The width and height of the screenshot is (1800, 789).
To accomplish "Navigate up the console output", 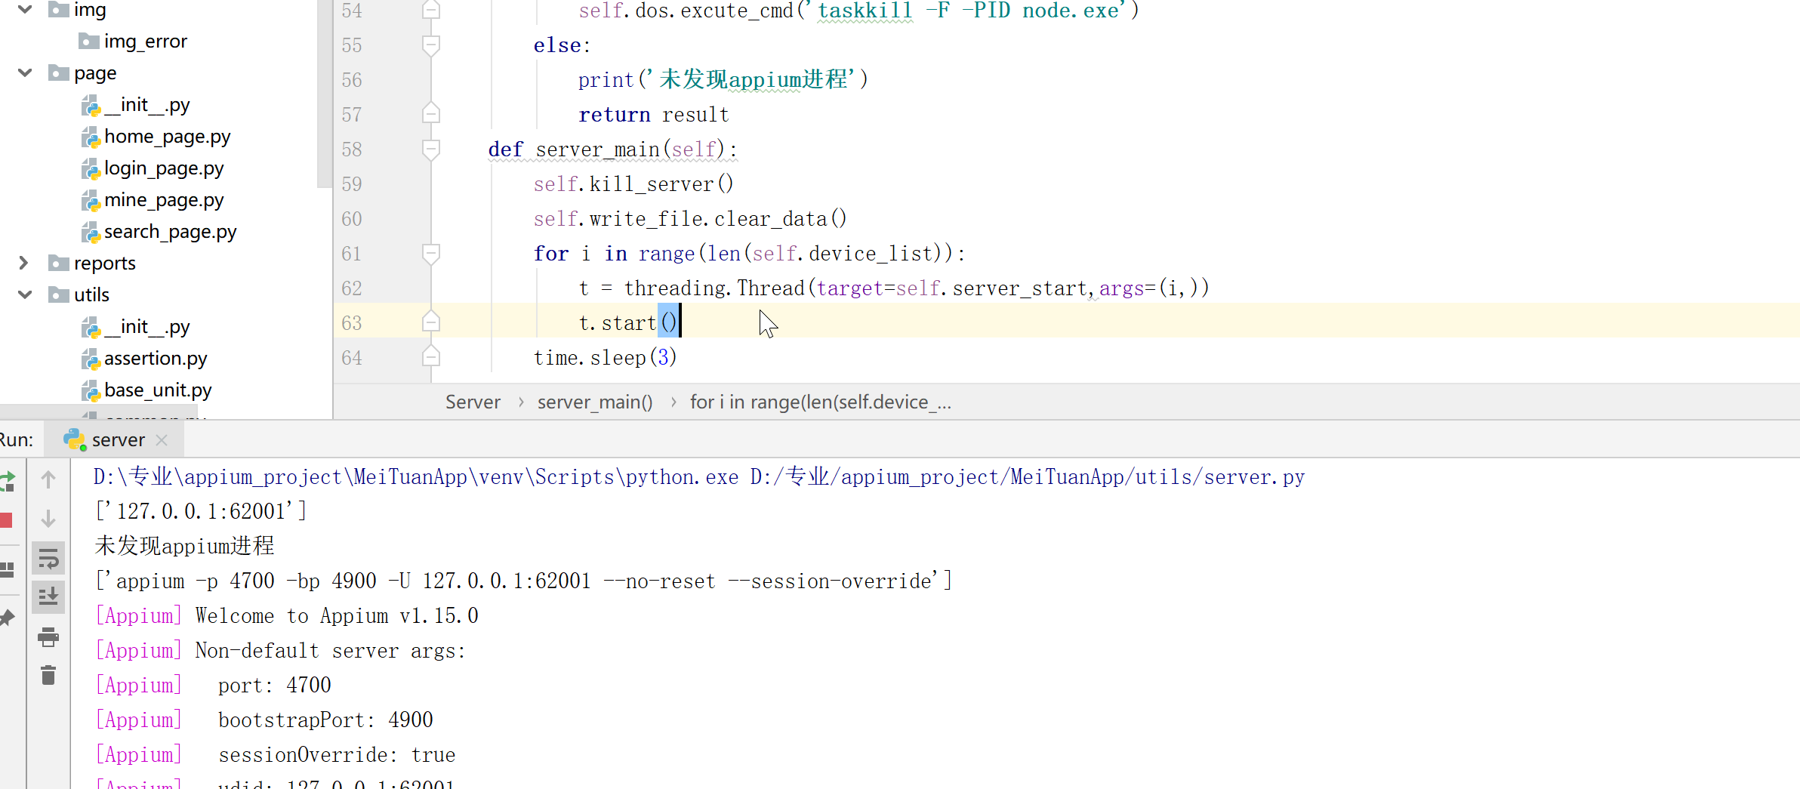I will pyautogui.click(x=48, y=479).
